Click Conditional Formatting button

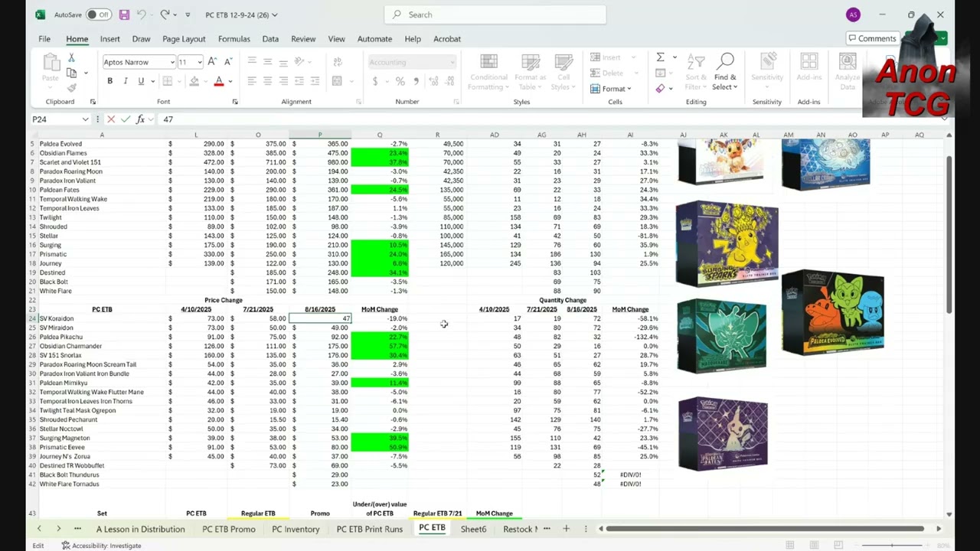(488, 73)
